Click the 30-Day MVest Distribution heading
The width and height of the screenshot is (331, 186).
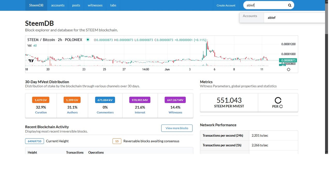click(x=47, y=82)
